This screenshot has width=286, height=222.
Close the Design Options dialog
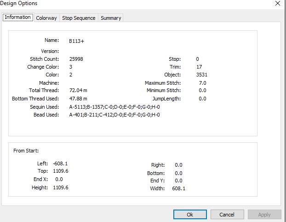click(x=278, y=3)
